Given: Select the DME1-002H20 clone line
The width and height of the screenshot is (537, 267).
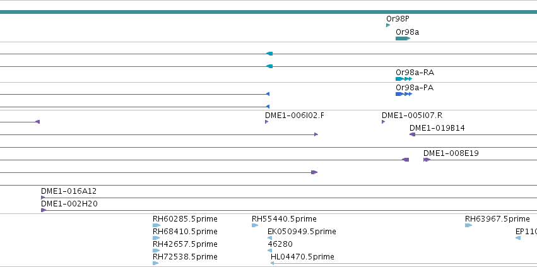Looking at the screenshot, I should tap(289, 210).
